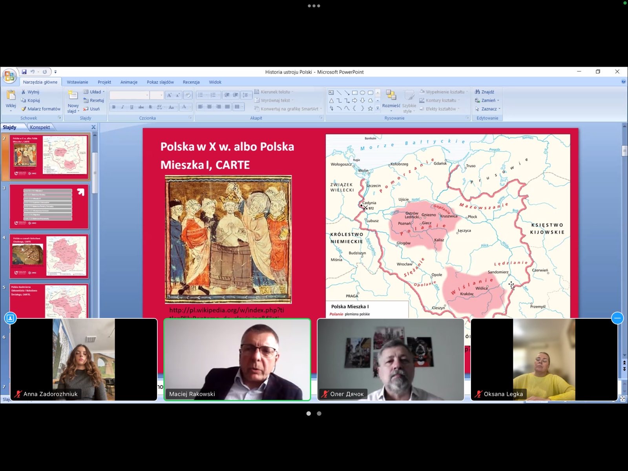
Task: Select the oval shape in shapes gallery
Action: click(x=363, y=93)
